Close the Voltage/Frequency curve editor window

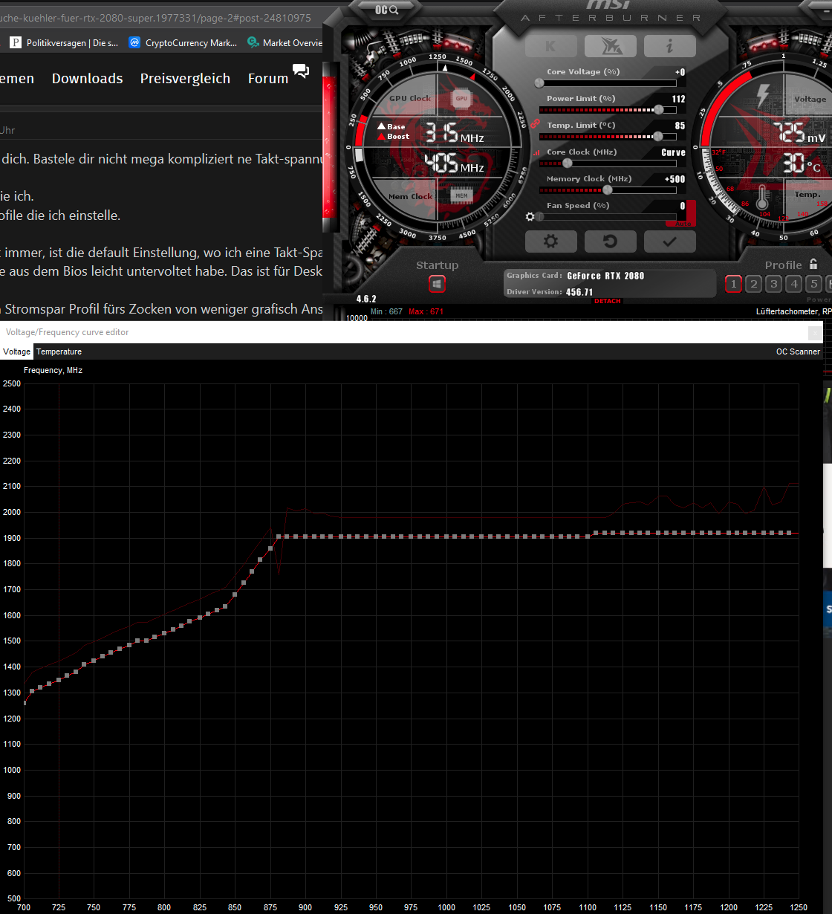click(x=816, y=332)
